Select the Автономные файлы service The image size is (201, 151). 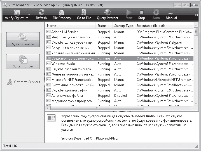point(119,96)
